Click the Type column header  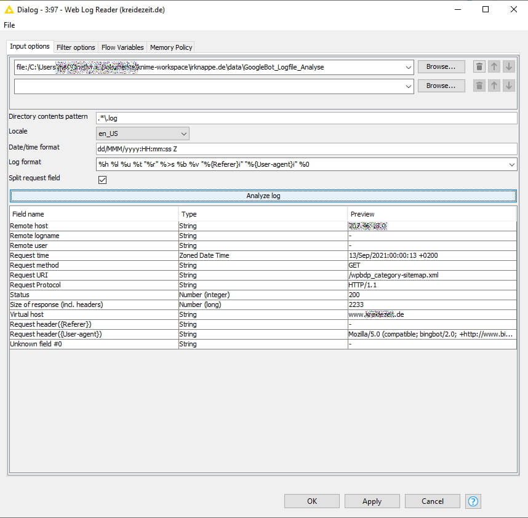[x=263, y=214]
